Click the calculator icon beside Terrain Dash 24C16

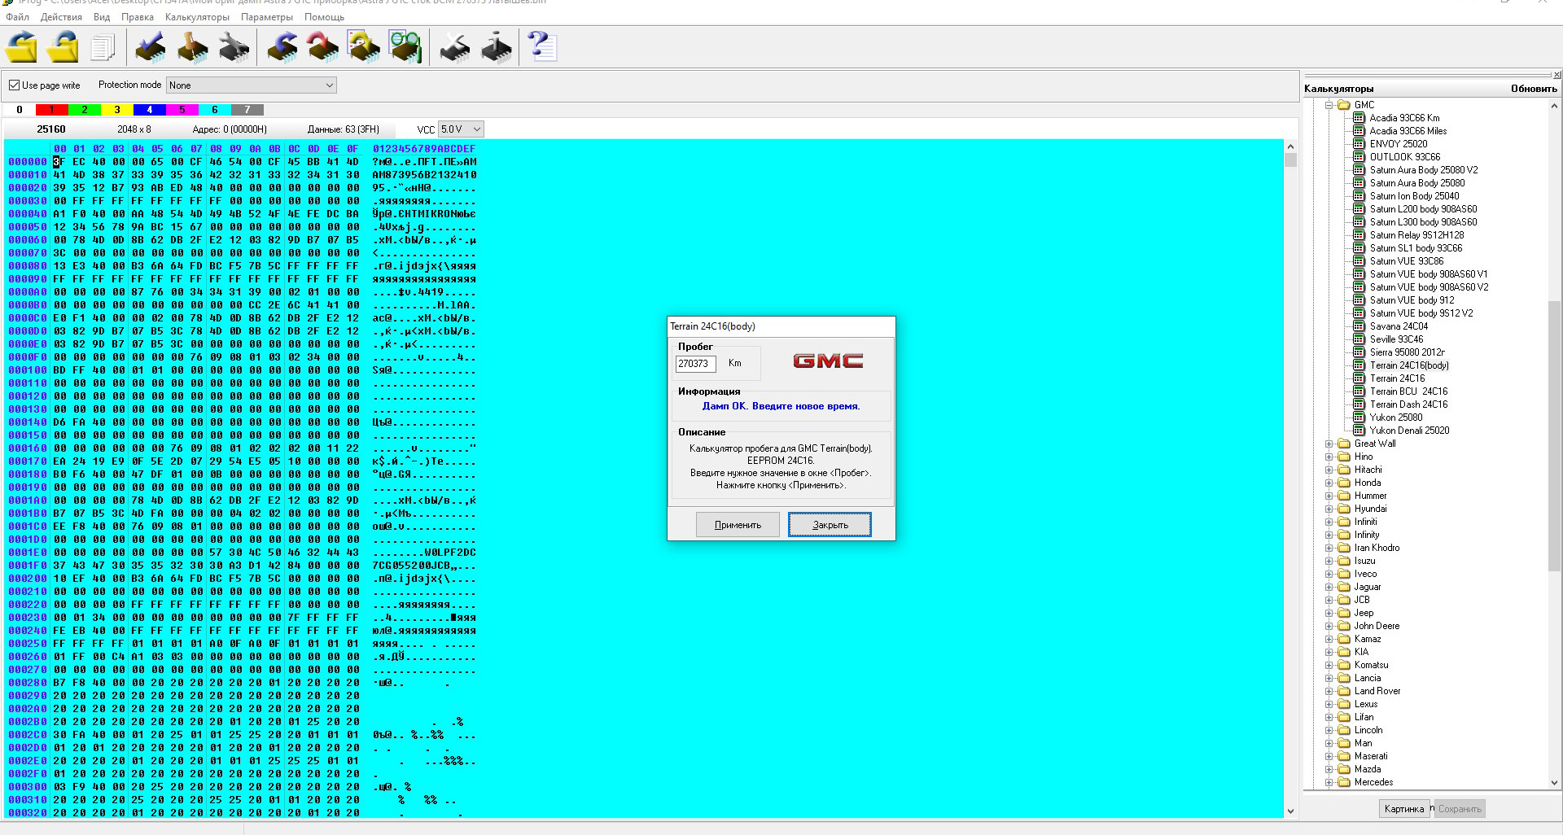(1359, 404)
